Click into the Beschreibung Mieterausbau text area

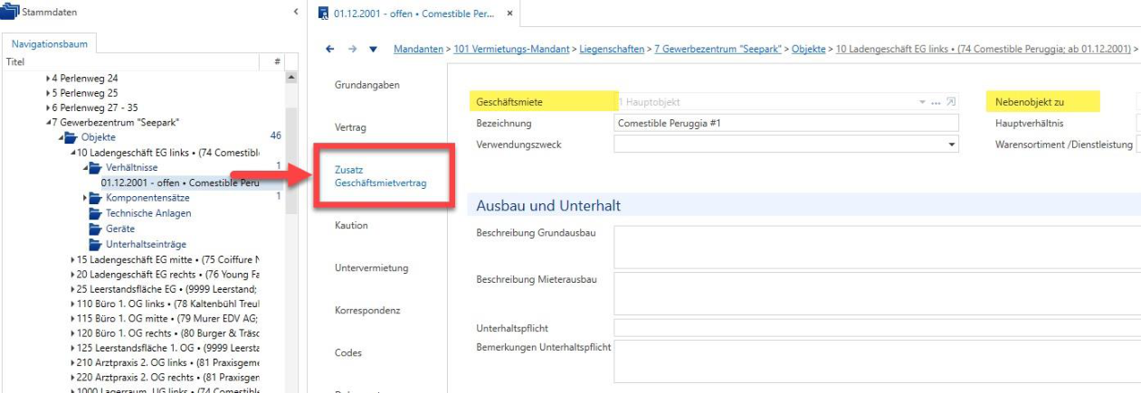(x=877, y=293)
